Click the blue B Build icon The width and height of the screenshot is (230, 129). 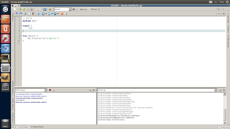tap(43, 14)
